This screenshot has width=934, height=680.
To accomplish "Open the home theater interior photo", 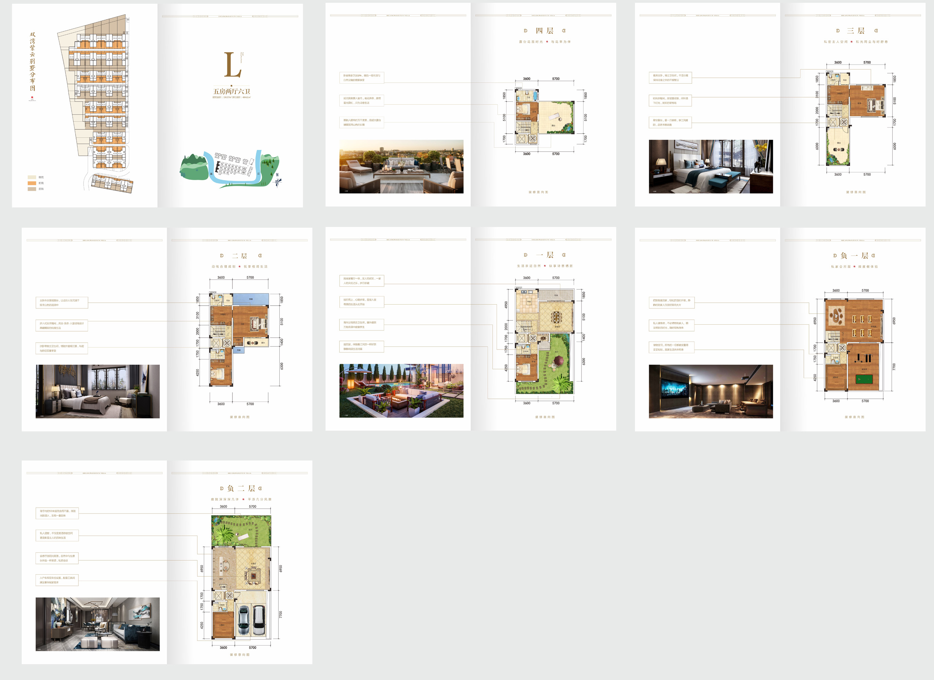I will [710, 391].
